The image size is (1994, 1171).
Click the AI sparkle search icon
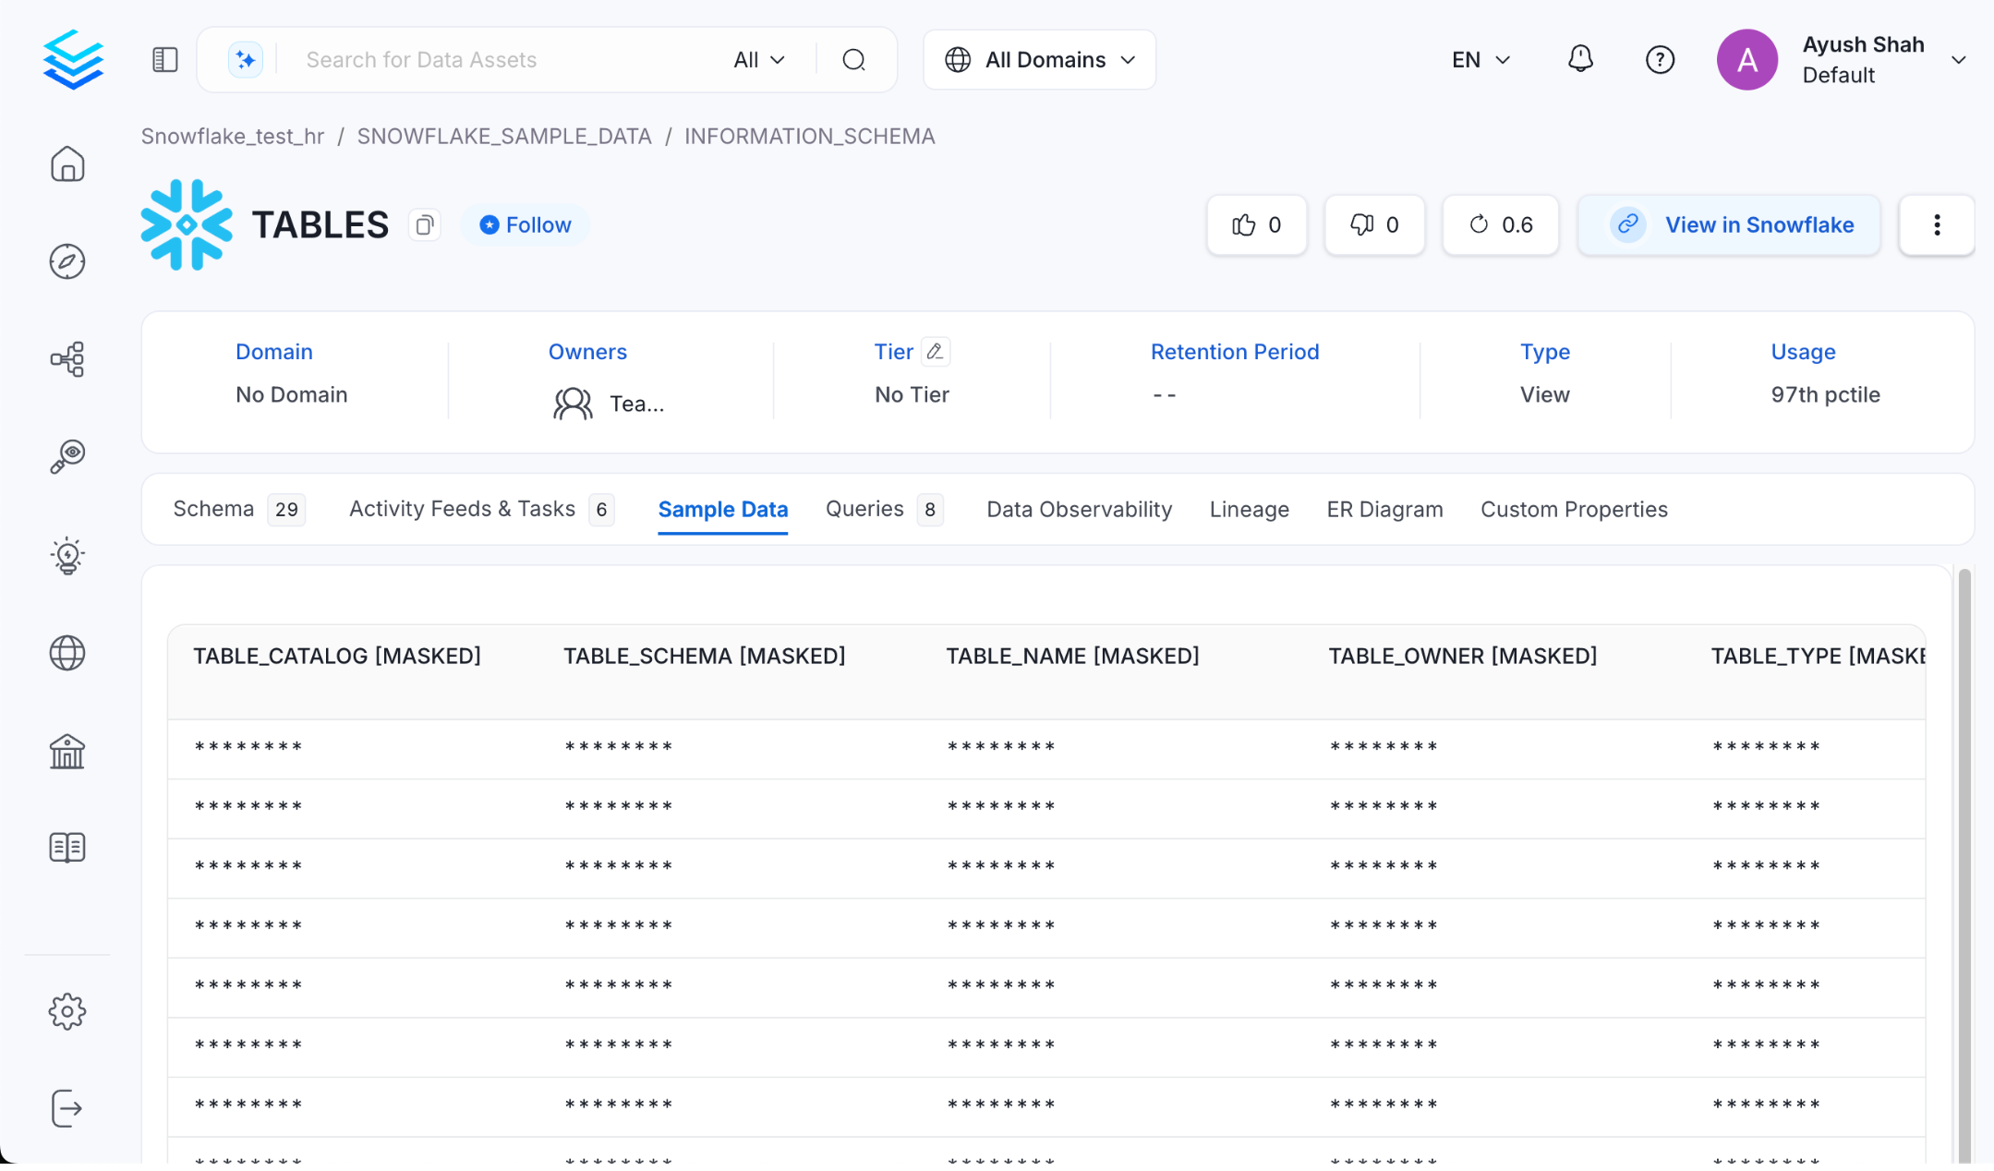(246, 60)
